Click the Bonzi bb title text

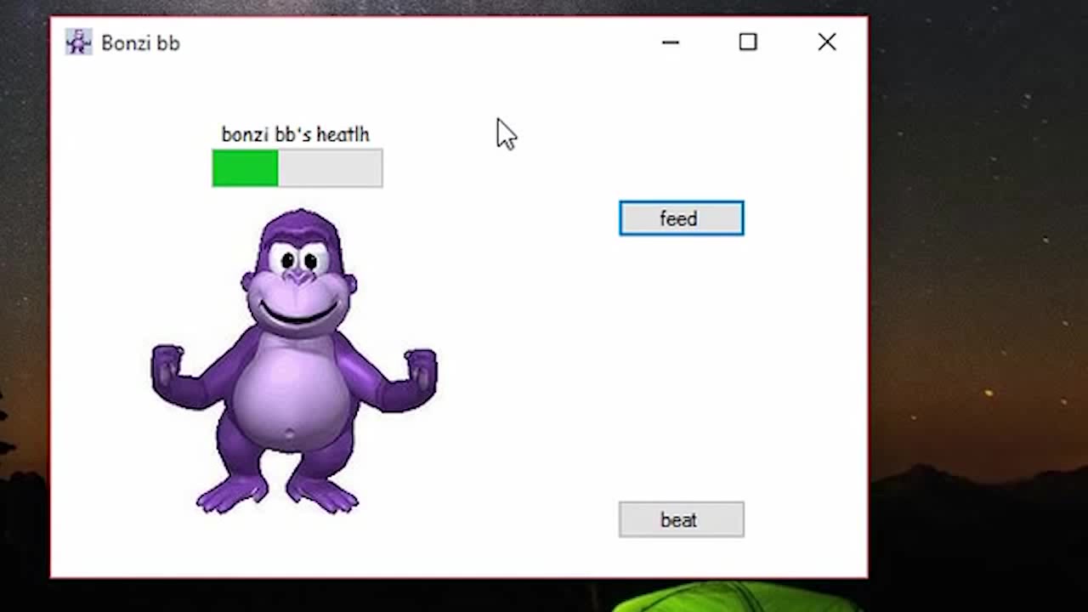[140, 42]
